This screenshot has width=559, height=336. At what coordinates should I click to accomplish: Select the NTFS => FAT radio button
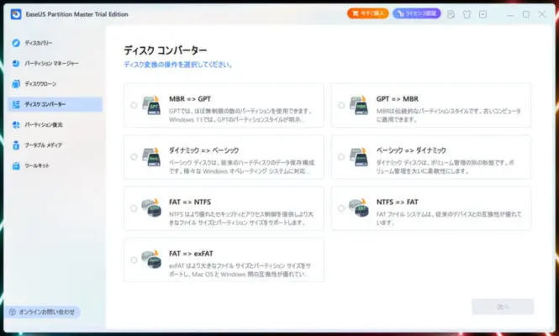pos(341,208)
